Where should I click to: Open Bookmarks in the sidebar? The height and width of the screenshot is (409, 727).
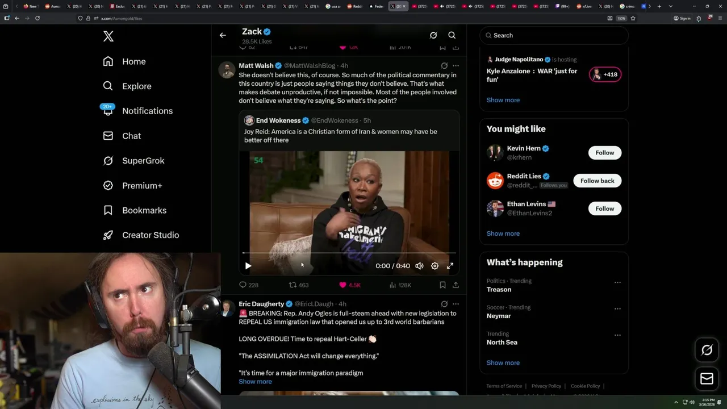[x=135, y=210]
